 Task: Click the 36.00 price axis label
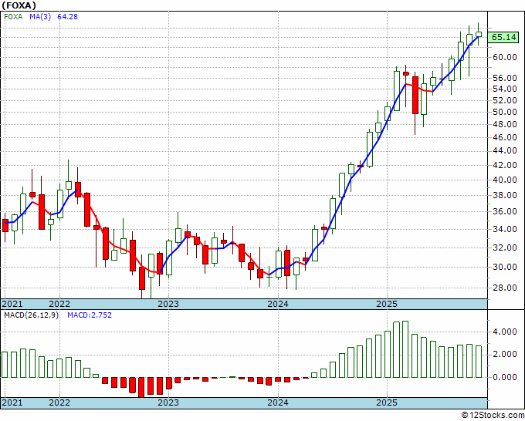click(x=505, y=212)
